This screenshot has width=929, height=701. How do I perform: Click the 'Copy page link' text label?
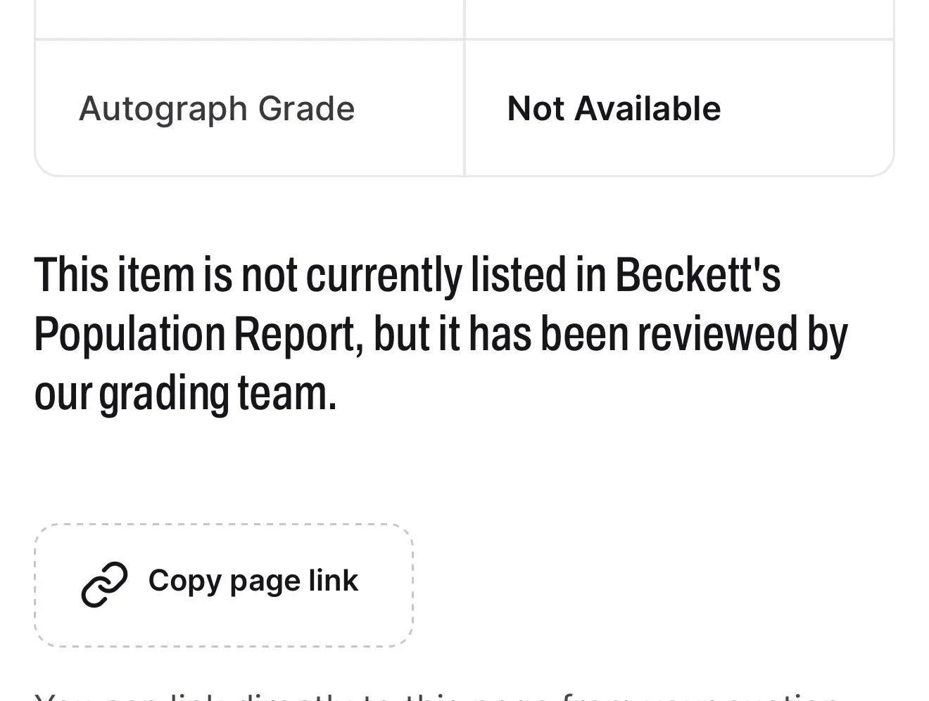coord(253,581)
